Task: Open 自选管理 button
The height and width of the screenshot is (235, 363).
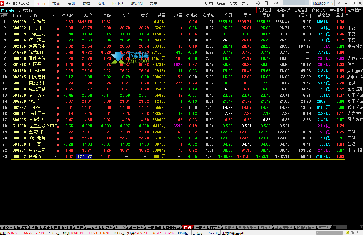Action: point(301,10)
